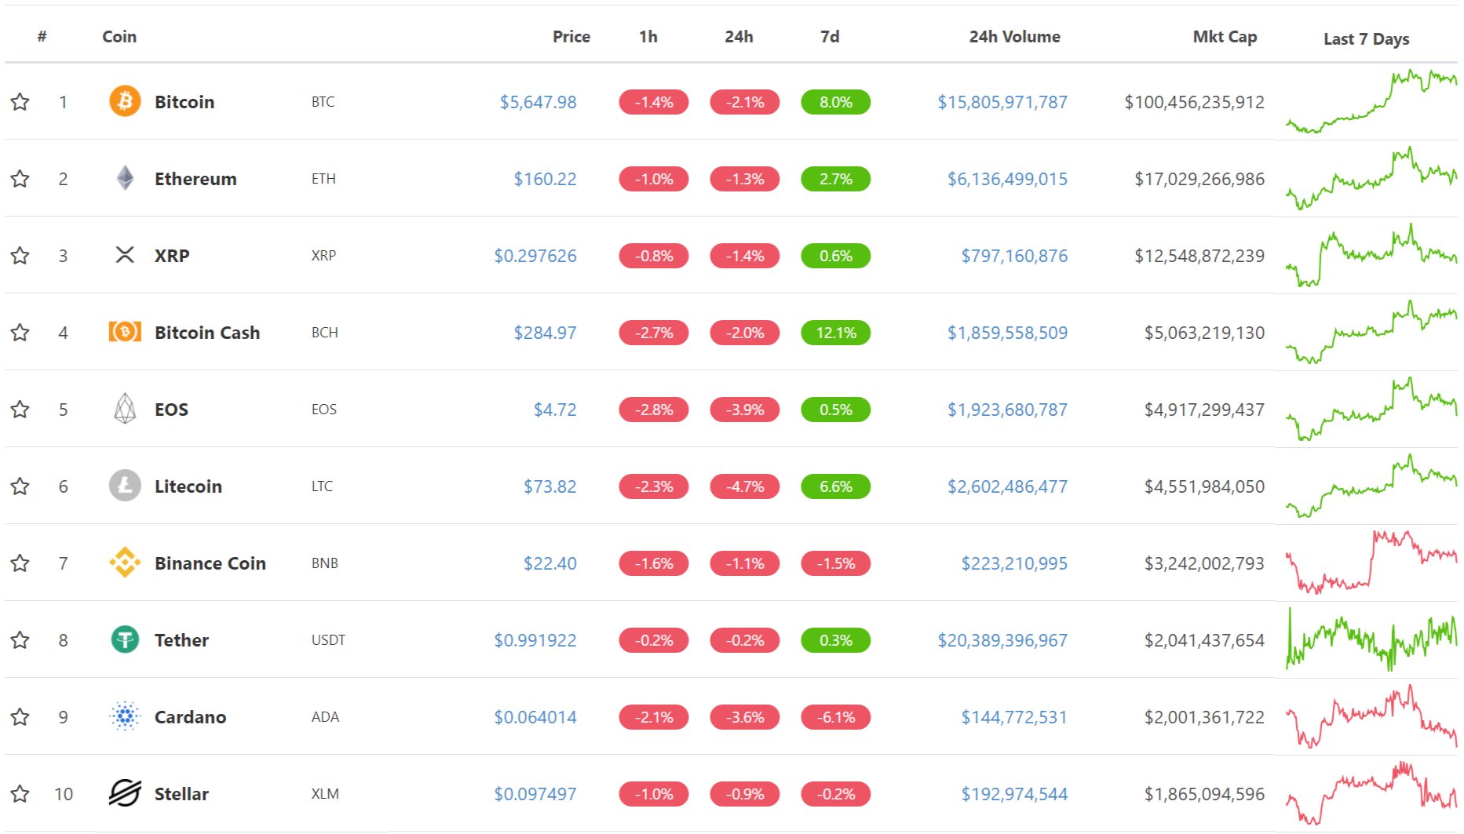
Task: Open the Binance Coin name link
Action: 210,563
